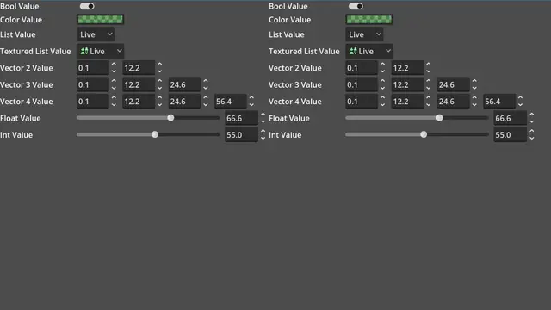The width and height of the screenshot is (551, 310).
Task: Increment left Int Value stepper
Action: 263,132
